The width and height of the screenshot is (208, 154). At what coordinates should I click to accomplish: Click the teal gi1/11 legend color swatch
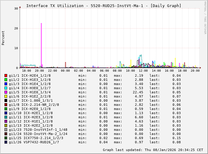coord(6,117)
